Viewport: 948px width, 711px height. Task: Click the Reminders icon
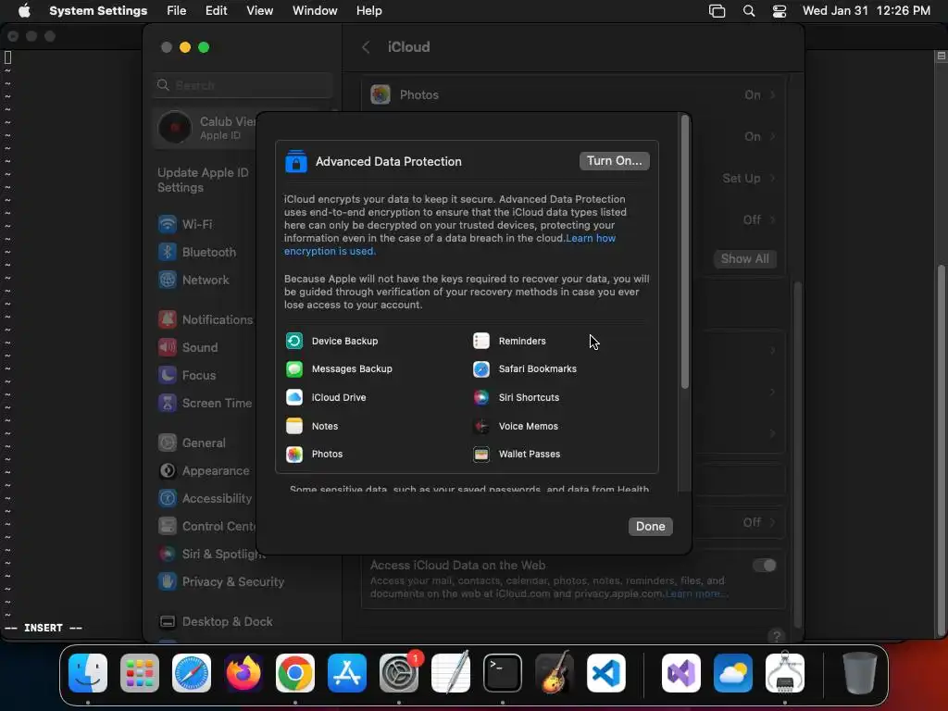tap(481, 341)
